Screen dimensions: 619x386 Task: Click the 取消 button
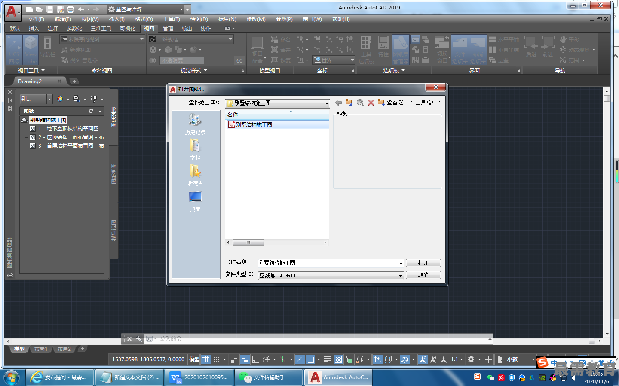(x=423, y=275)
